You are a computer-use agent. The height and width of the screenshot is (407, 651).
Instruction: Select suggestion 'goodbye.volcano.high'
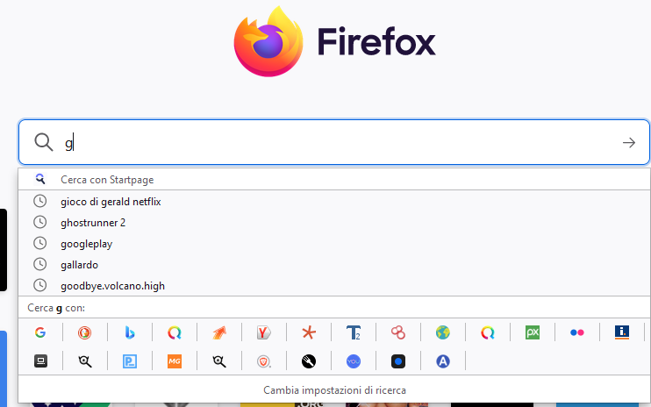[x=334, y=286]
